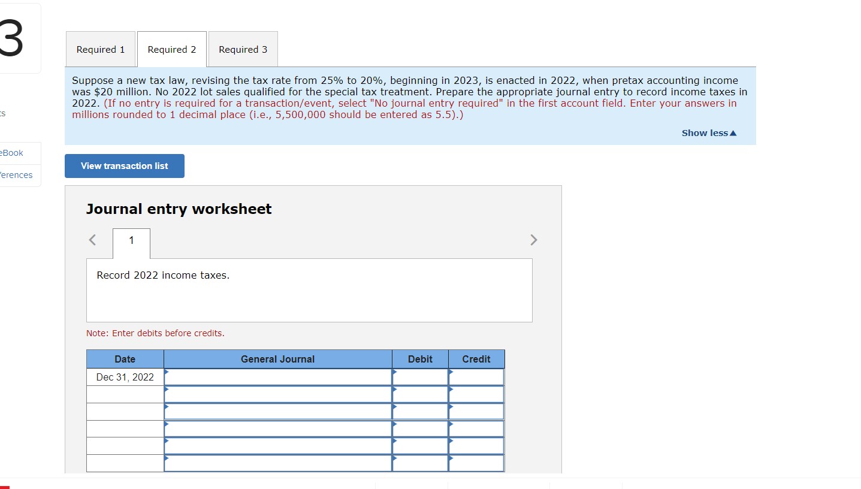Click the last row Credit entry field
861x489 pixels.
(476, 463)
